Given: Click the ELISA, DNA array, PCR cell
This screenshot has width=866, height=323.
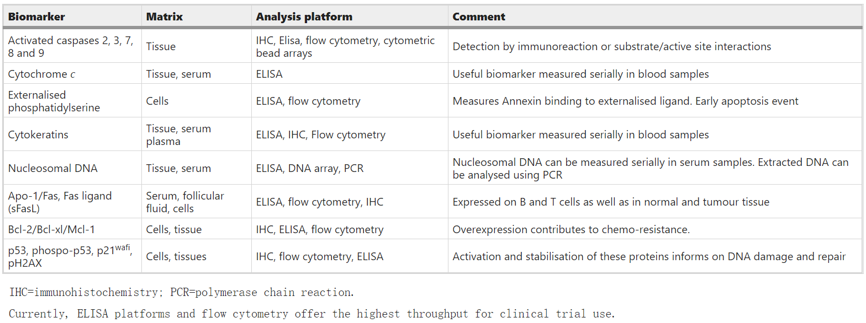Looking at the screenshot, I should 310,169.
